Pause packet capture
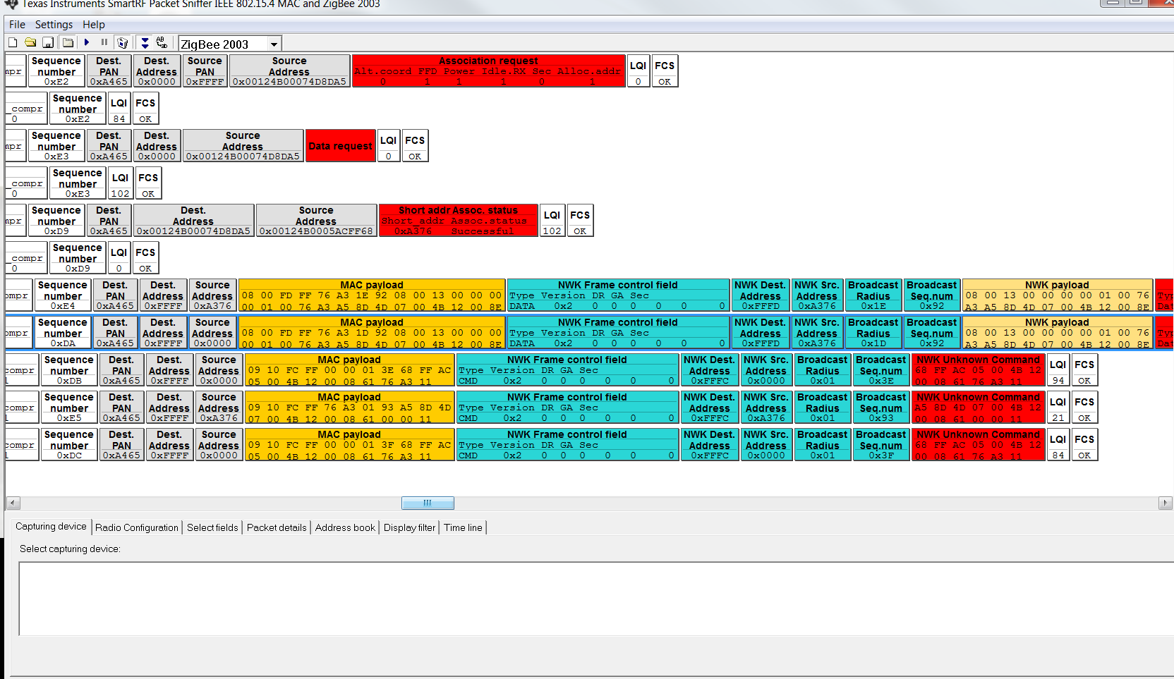Screen dimensions: 1174x679 pos(104,43)
